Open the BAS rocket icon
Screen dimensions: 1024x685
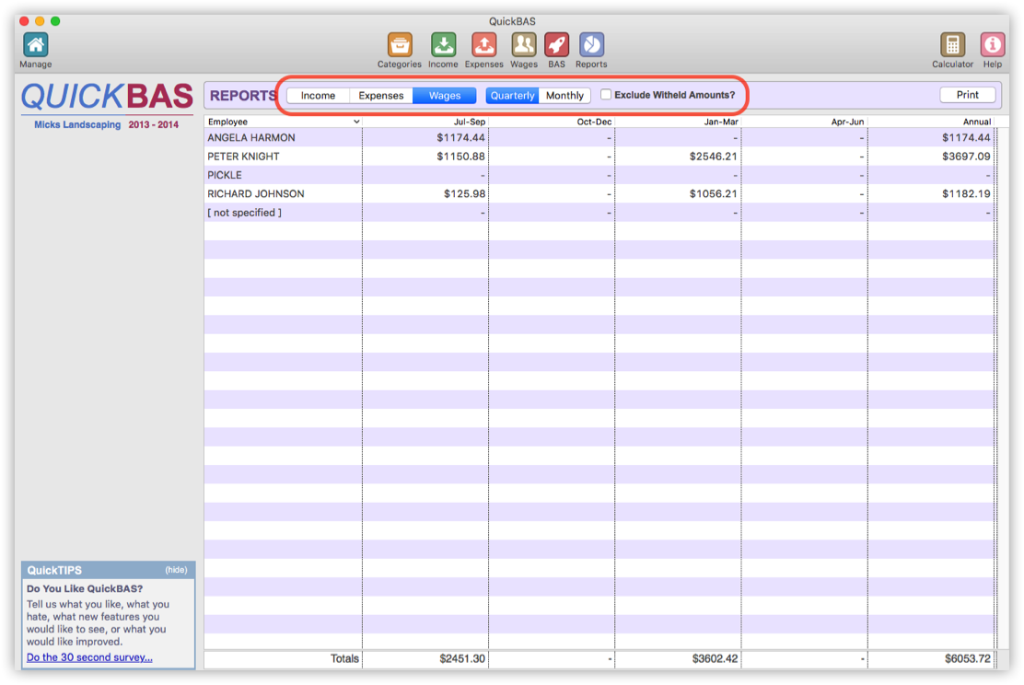(556, 44)
